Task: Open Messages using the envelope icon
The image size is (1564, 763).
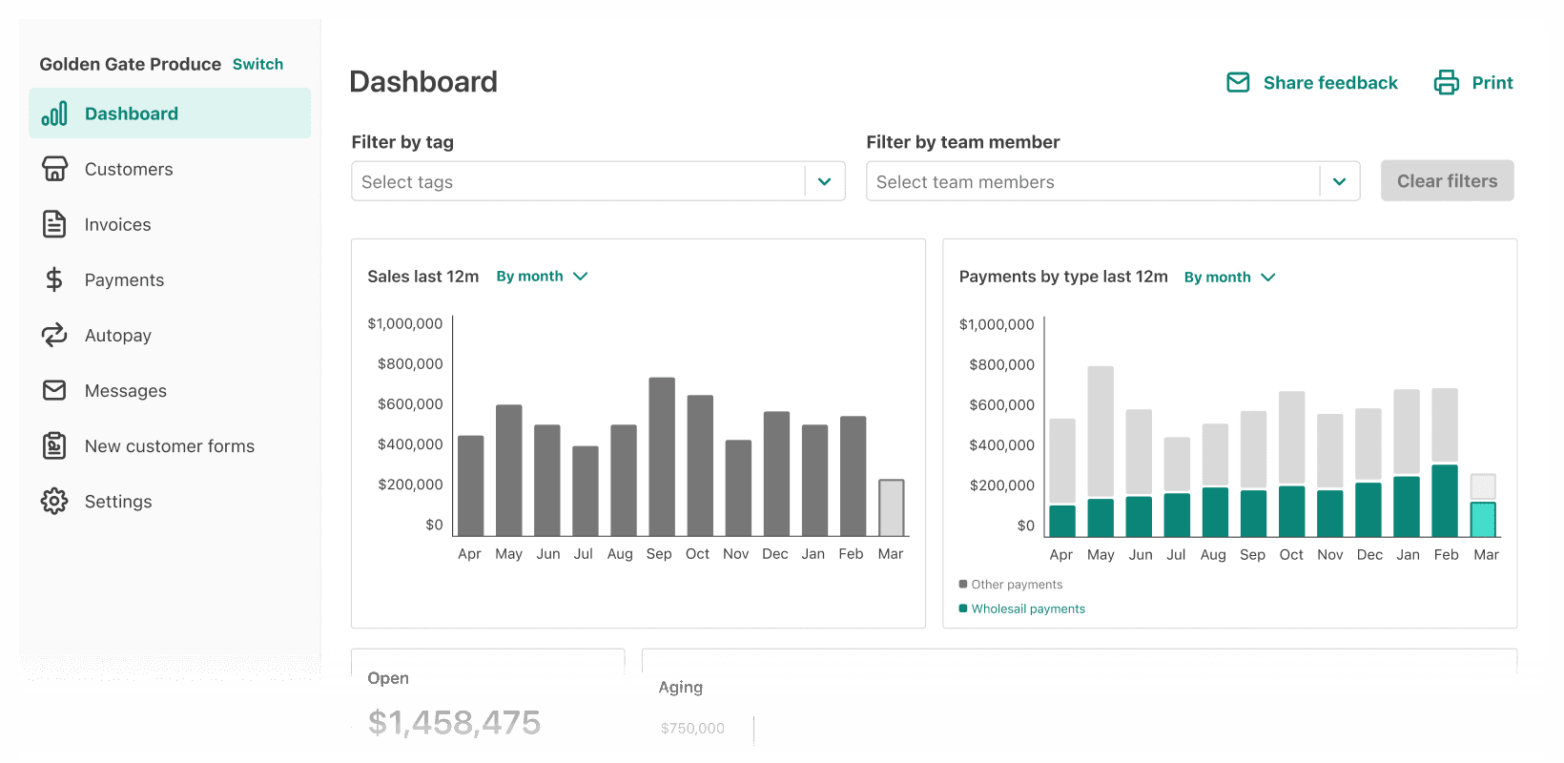Action: point(54,390)
